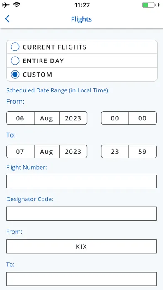Tap the back arrow icon
This screenshot has width=163, height=290.
pos(7,19)
